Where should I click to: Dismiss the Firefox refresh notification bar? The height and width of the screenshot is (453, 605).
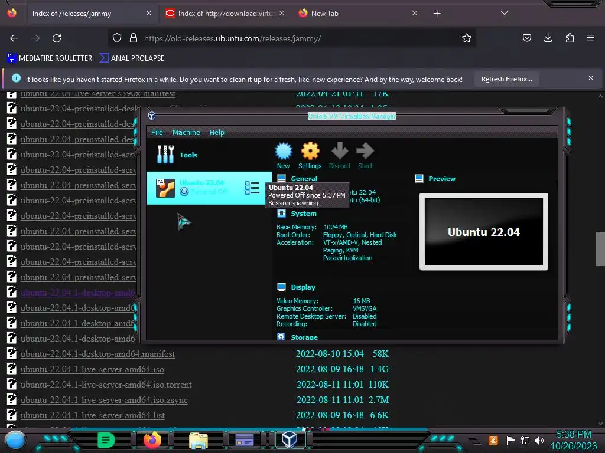591,78
